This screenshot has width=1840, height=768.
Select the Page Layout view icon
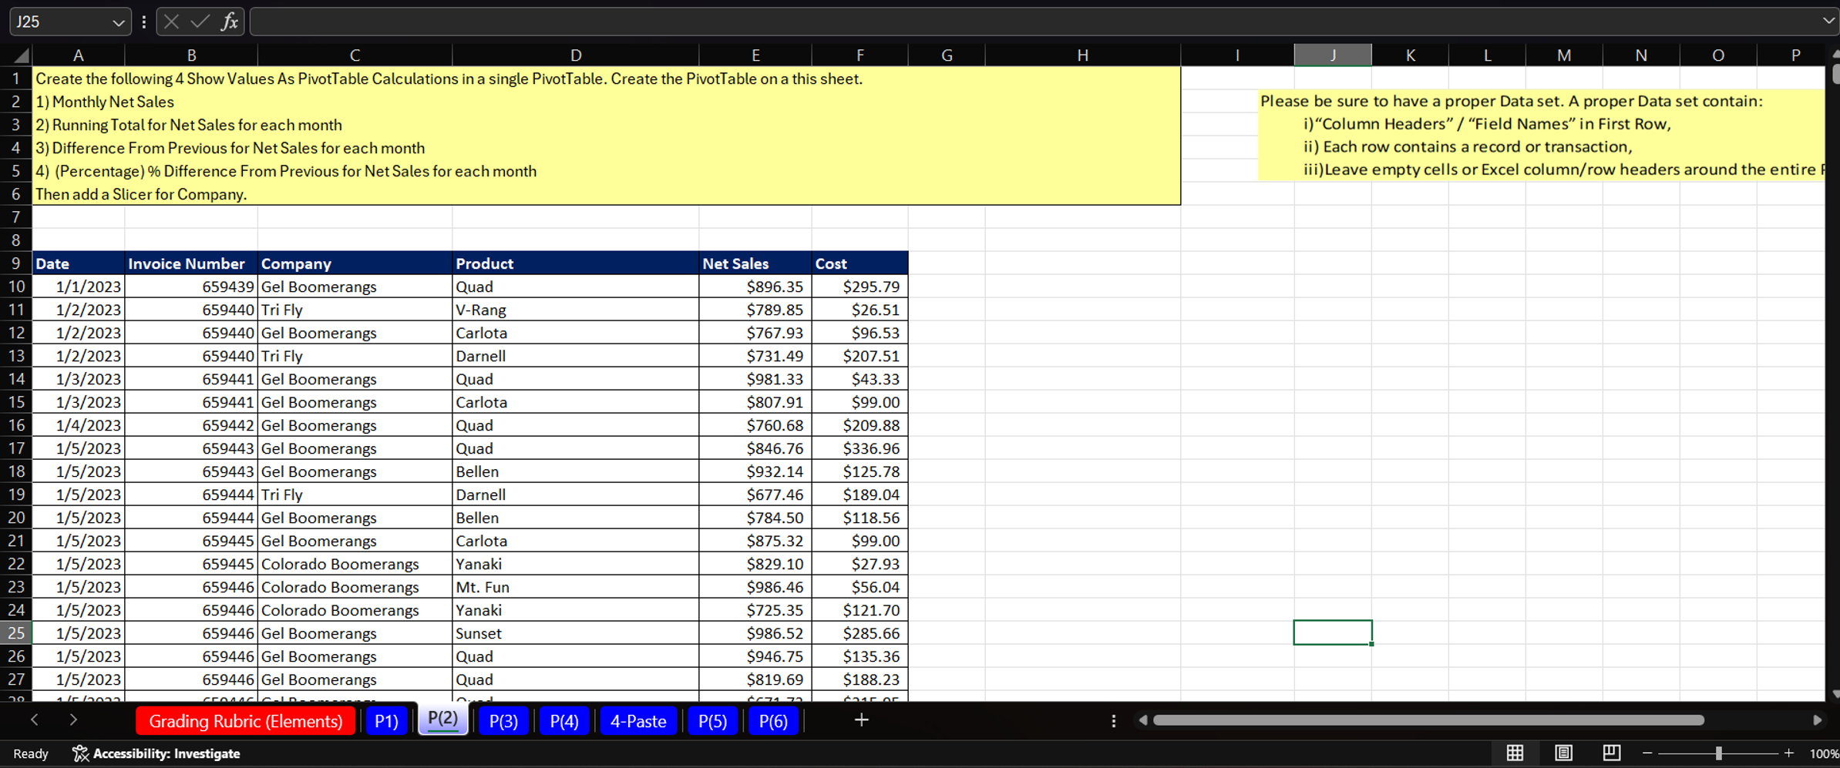pos(1564,753)
